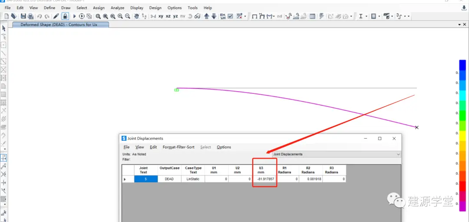Click the 0.081918 R2 value cell

point(311,179)
